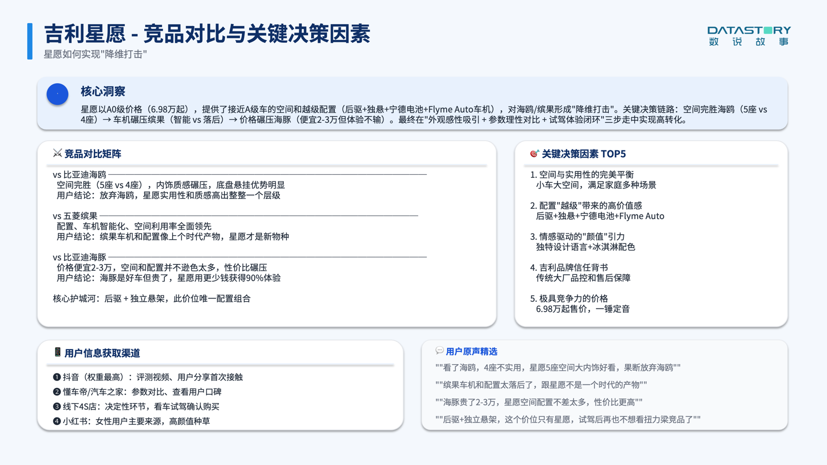Click the line 配置、车机智能化、空间利用率全面领先
Image resolution: width=827 pixels, height=465 pixels.
pos(134,226)
